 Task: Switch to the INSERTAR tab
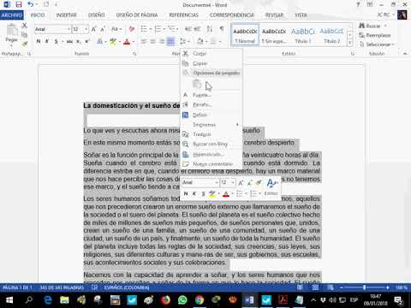(66, 15)
